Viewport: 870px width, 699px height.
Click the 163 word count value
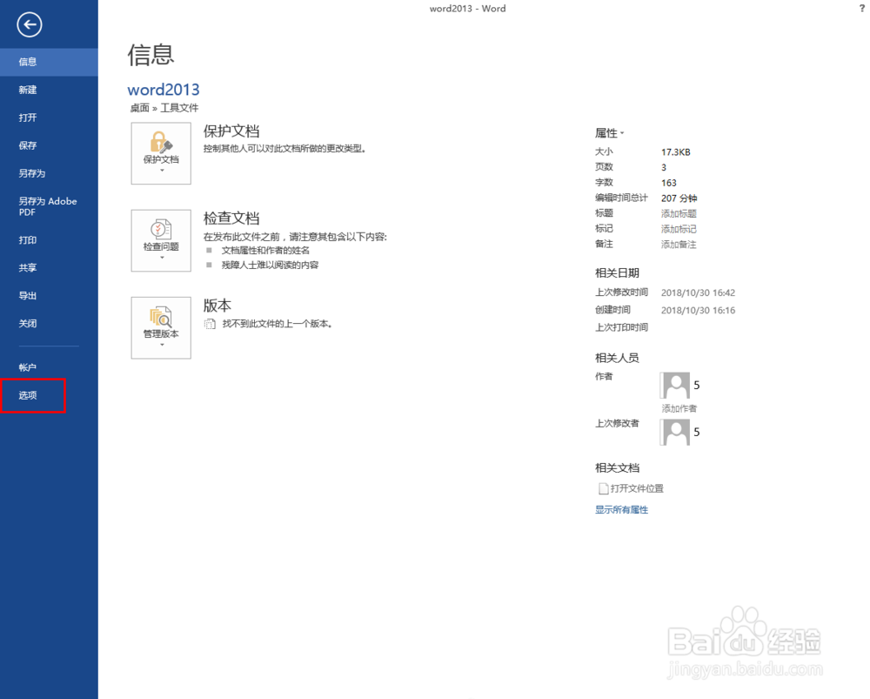668,183
